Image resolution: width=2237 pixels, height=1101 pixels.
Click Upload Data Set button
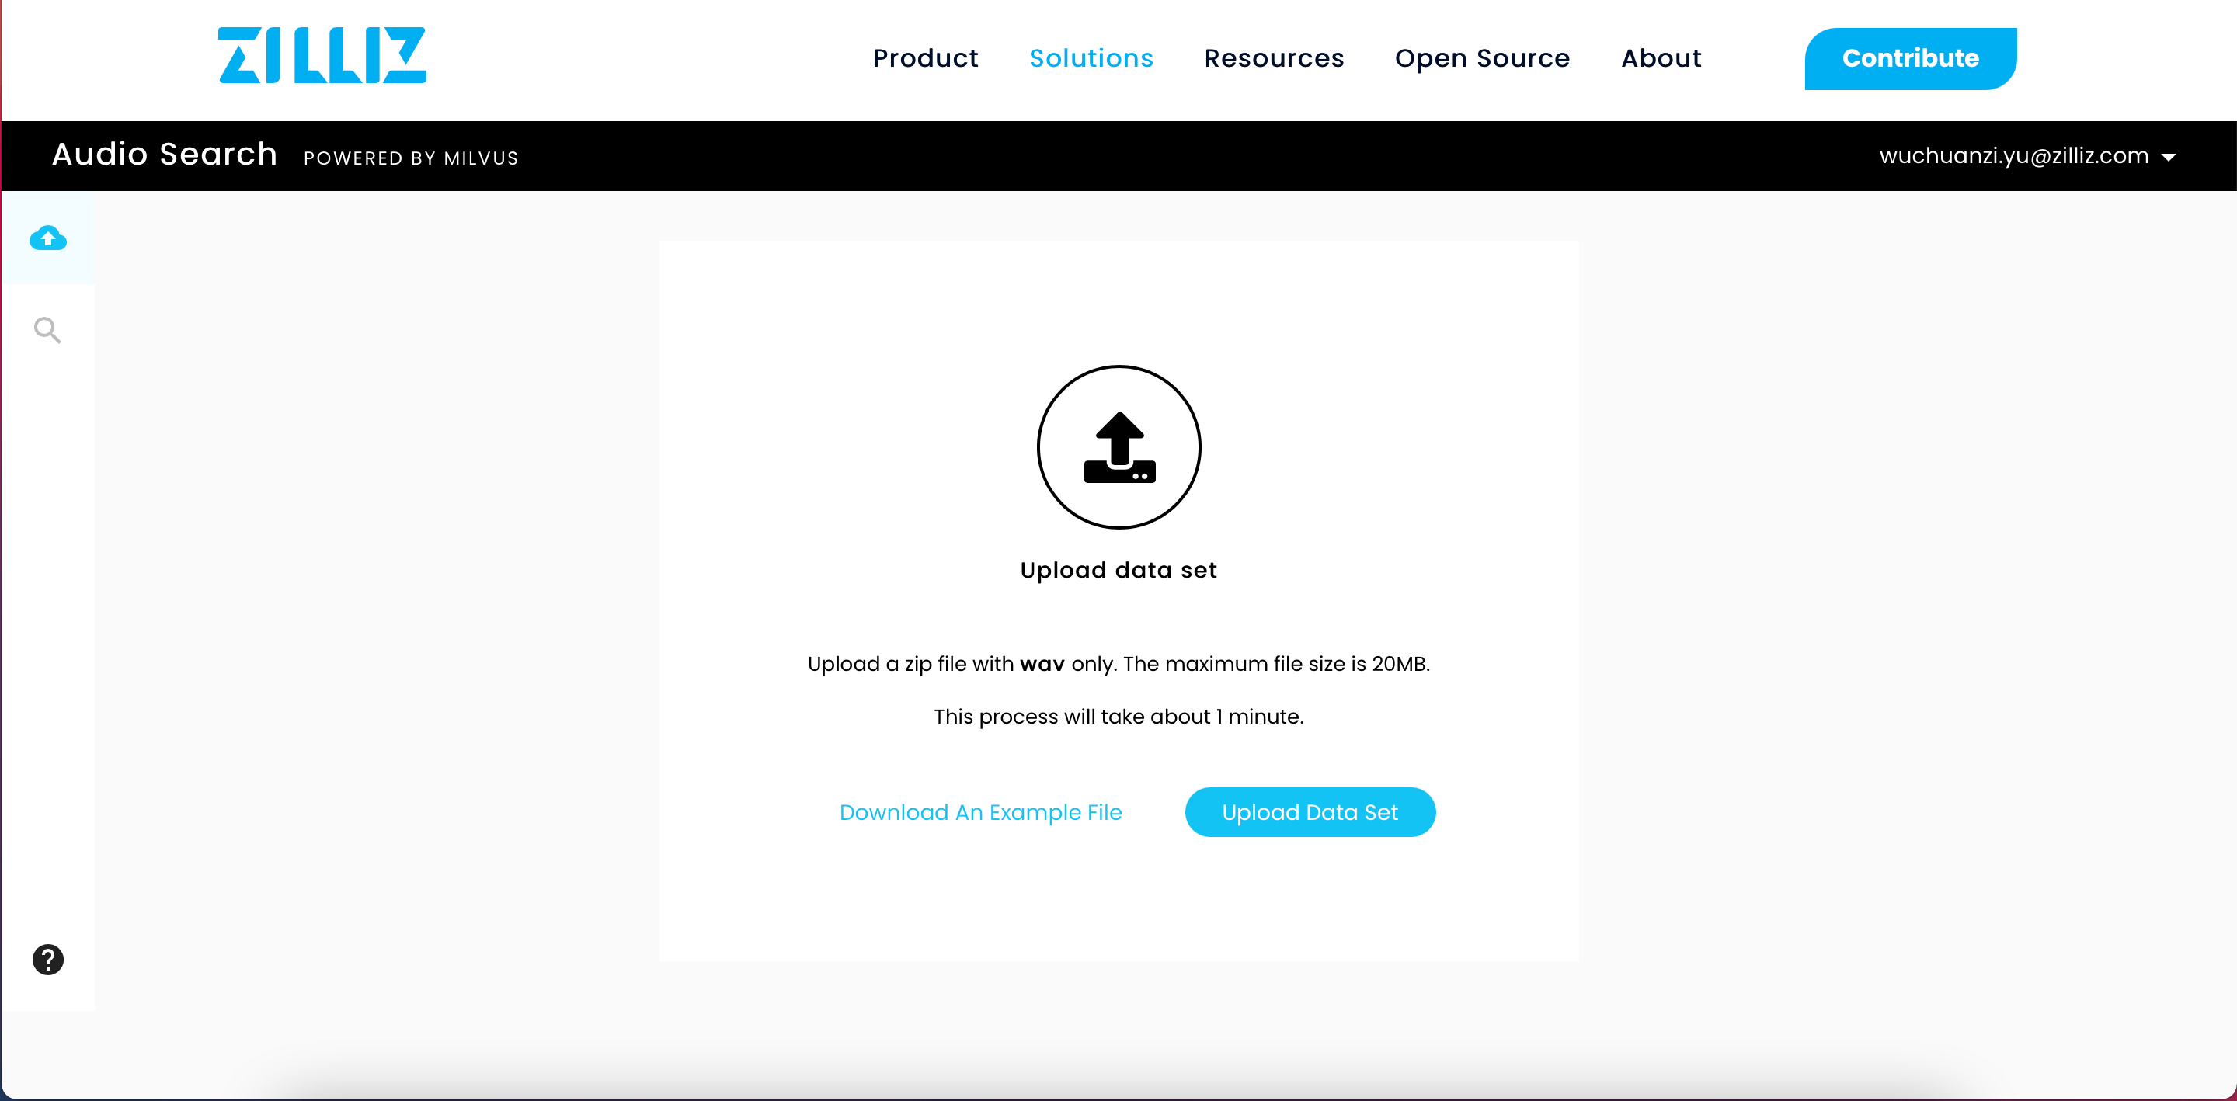point(1310,813)
